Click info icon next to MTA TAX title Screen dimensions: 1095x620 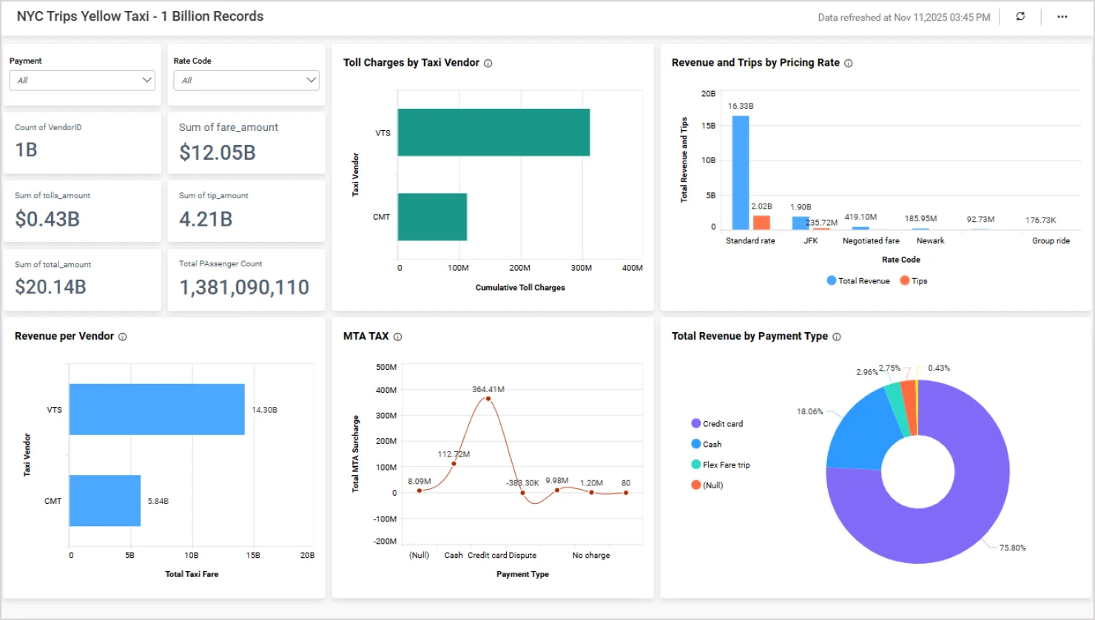click(398, 337)
